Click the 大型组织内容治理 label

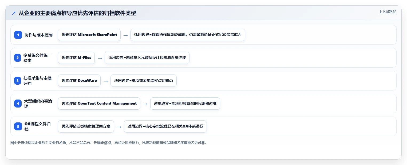(x=38, y=104)
